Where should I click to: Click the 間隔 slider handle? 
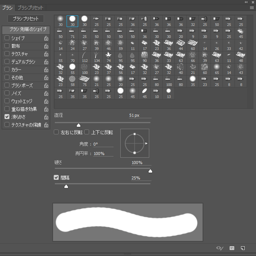pos(66,187)
